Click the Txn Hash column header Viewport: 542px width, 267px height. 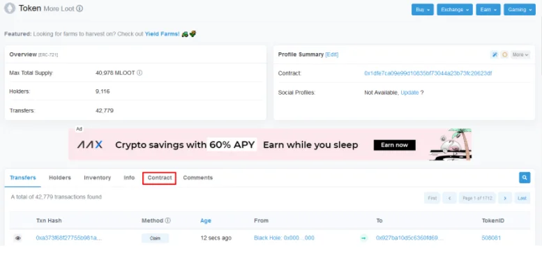click(x=49, y=220)
